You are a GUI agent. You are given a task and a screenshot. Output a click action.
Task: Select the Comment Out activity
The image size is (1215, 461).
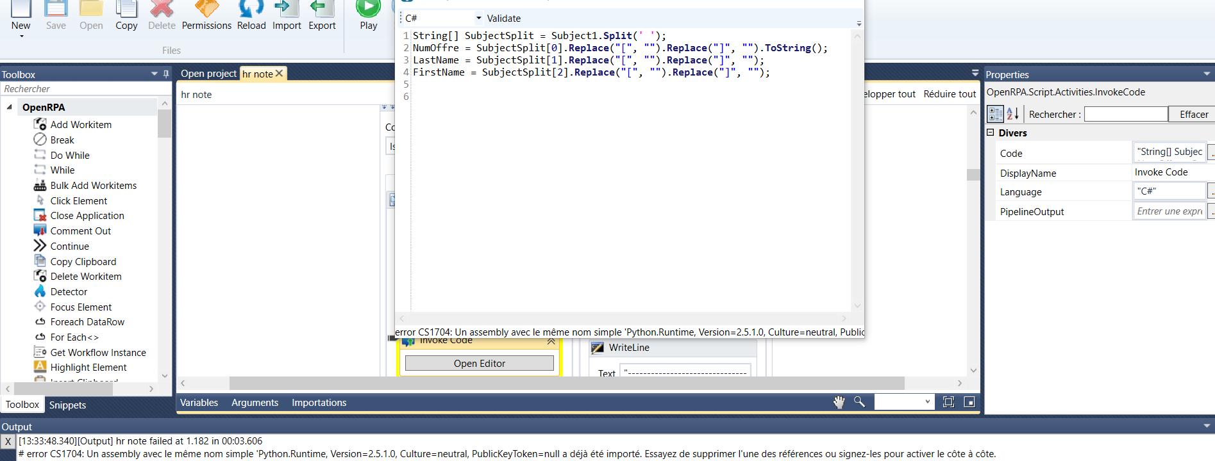tap(81, 230)
